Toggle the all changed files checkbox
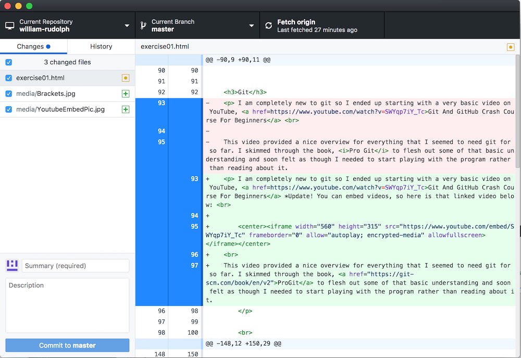The image size is (521, 358). [x=8, y=63]
